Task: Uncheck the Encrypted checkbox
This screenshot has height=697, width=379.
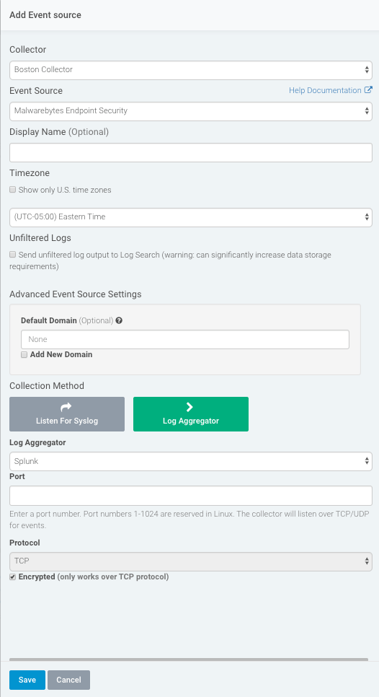Action: click(x=12, y=577)
